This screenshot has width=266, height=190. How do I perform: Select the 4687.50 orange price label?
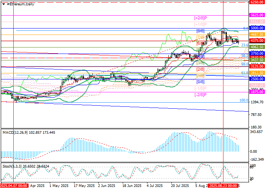click(257, 35)
